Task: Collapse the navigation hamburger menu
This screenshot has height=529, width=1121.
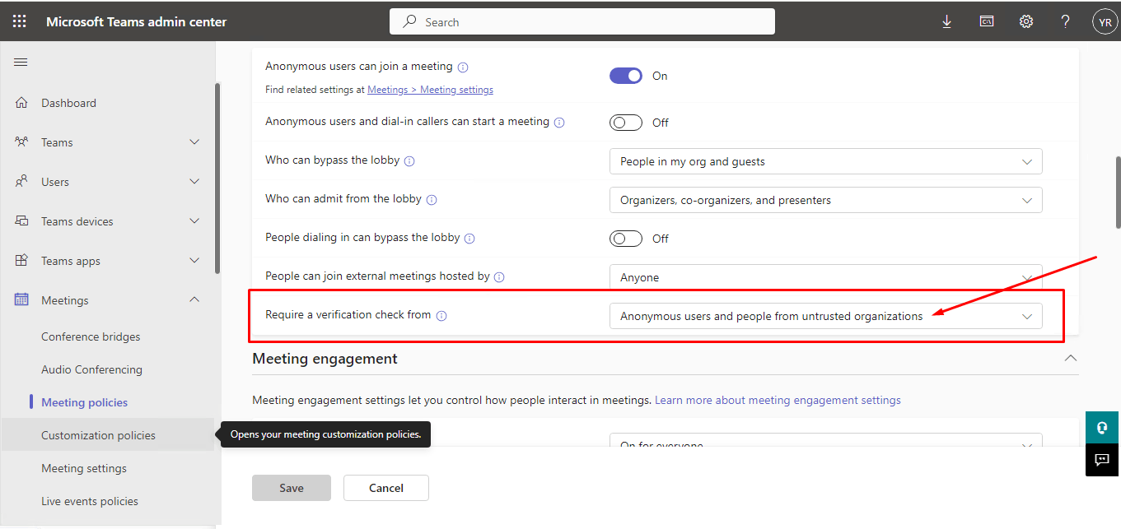Action: pyautogui.click(x=21, y=63)
